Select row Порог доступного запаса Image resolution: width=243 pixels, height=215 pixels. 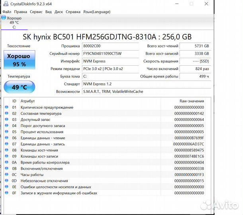coord(105,126)
